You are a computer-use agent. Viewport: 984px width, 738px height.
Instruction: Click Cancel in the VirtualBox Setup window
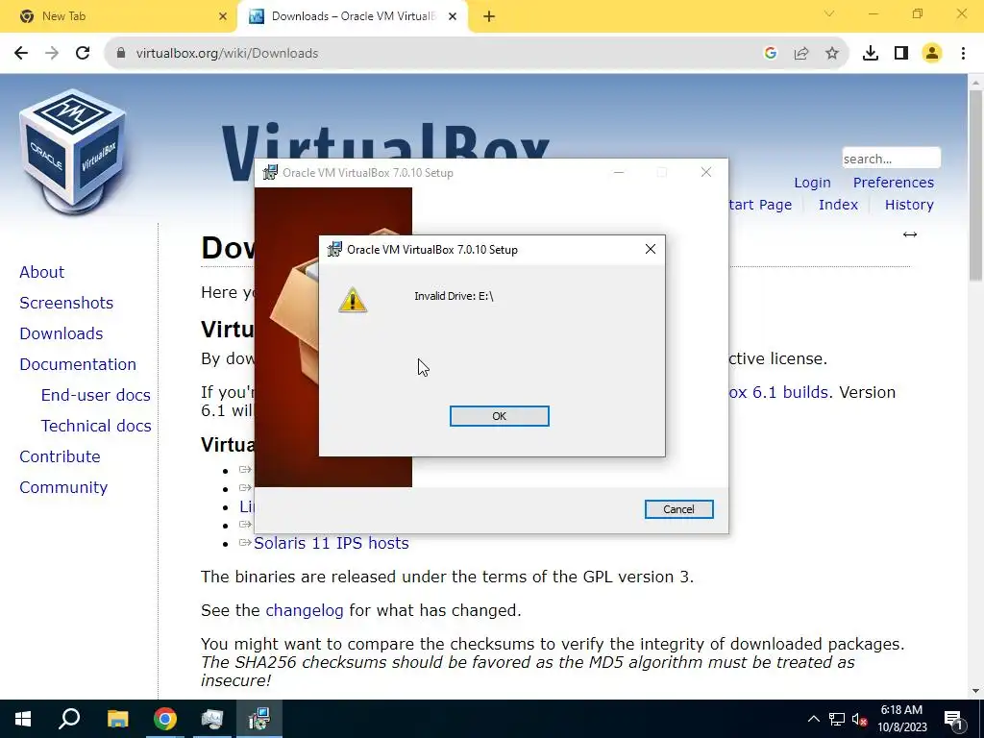point(678,509)
